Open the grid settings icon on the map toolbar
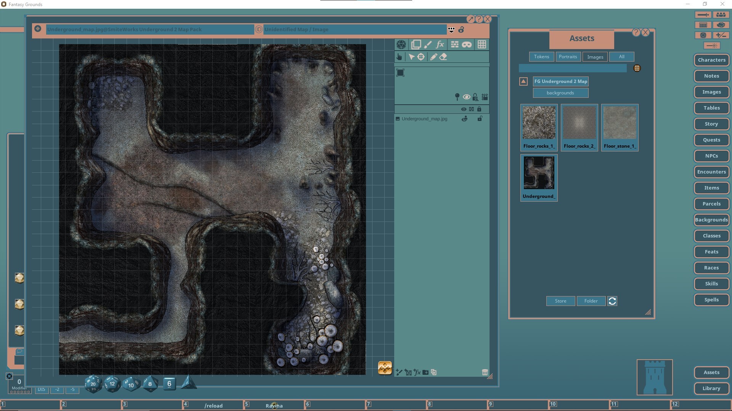The image size is (732, 411). tap(482, 45)
